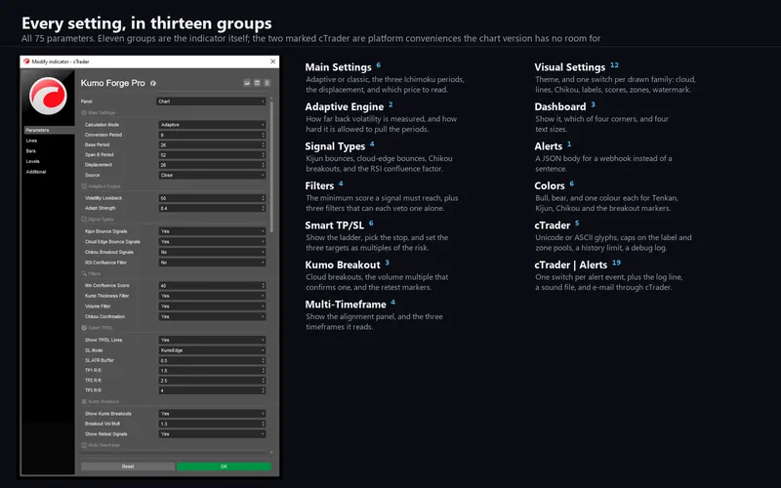The height and width of the screenshot is (488, 781).
Task: Click the Dashboard heading
Action: [x=560, y=107]
